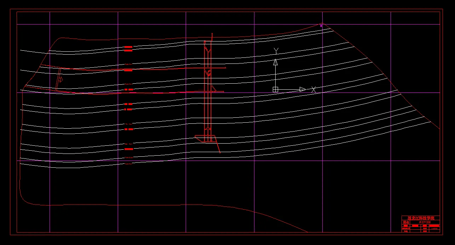The height and width of the screenshot is (245, 455).
Task: Select the title text 黑龙江科技学院 in title block
Action: tap(421, 218)
